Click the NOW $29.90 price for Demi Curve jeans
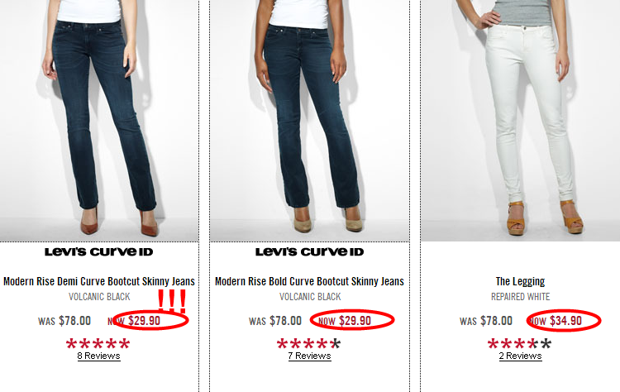 (x=134, y=321)
